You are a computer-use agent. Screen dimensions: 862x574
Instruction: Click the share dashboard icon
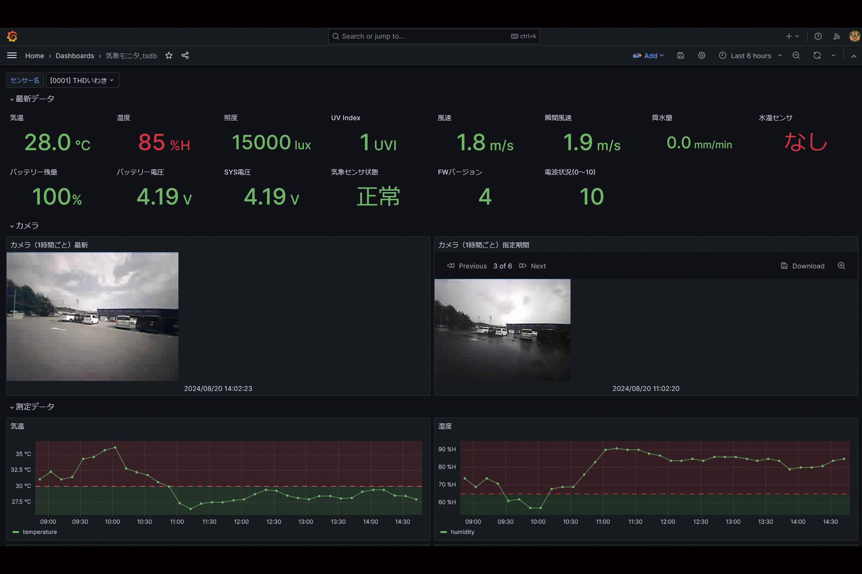185,56
